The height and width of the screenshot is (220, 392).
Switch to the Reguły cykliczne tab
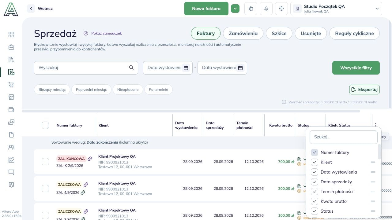pos(354,33)
